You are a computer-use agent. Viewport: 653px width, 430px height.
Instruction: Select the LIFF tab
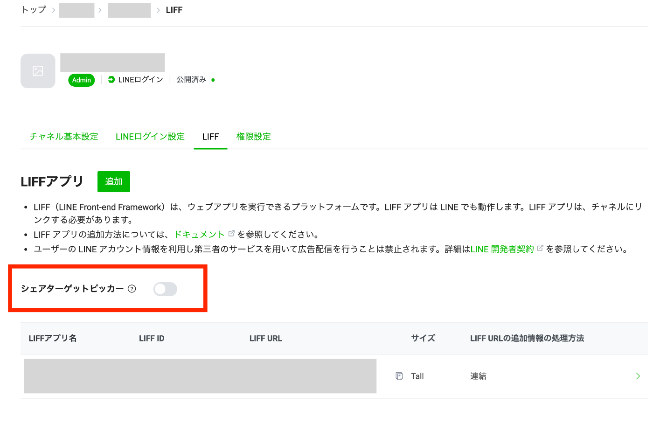[210, 137]
